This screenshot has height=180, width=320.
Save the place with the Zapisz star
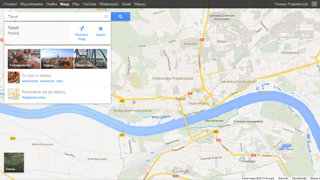pyautogui.click(x=100, y=28)
